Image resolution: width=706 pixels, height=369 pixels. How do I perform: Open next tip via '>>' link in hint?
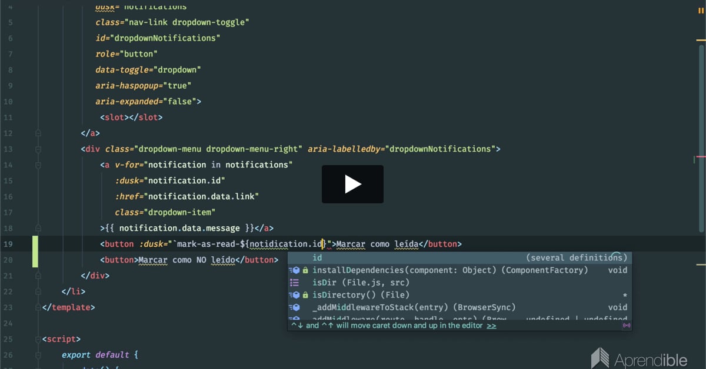[x=491, y=325]
